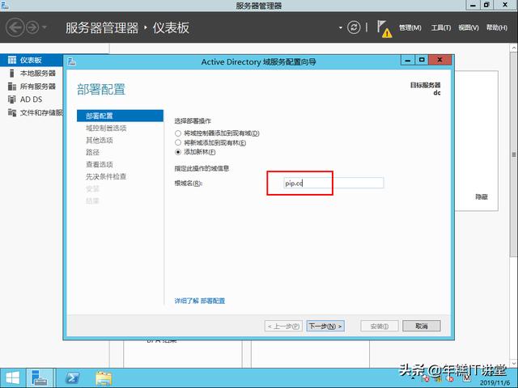Open the navigation history dropdown arrow
Viewport: 518px width, 388px height.
pos(45,27)
